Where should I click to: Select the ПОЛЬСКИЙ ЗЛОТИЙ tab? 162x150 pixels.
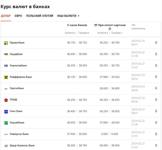point(39,16)
